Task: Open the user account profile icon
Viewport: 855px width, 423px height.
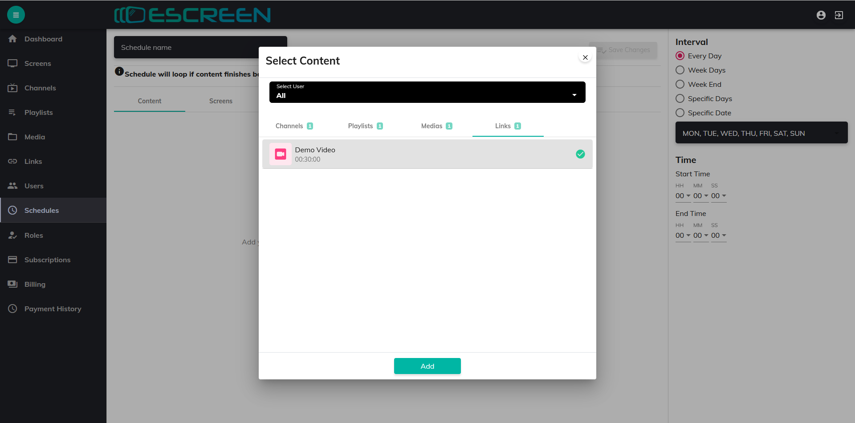Action: (x=821, y=15)
